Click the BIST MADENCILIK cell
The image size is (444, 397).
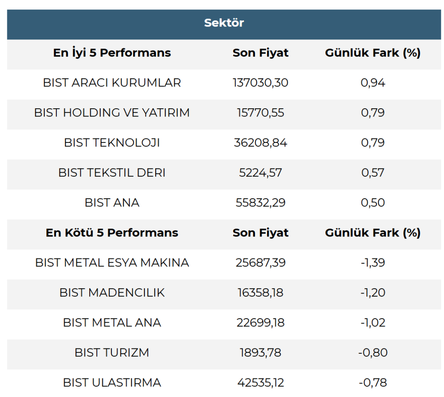pyautogui.click(x=112, y=293)
